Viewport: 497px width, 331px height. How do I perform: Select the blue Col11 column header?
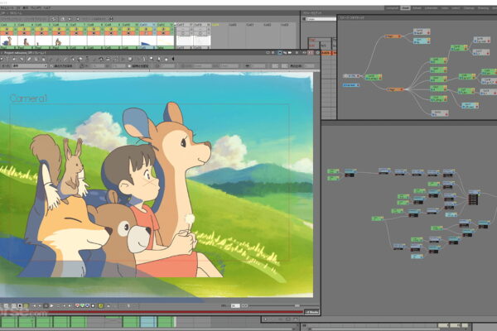[147, 24]
